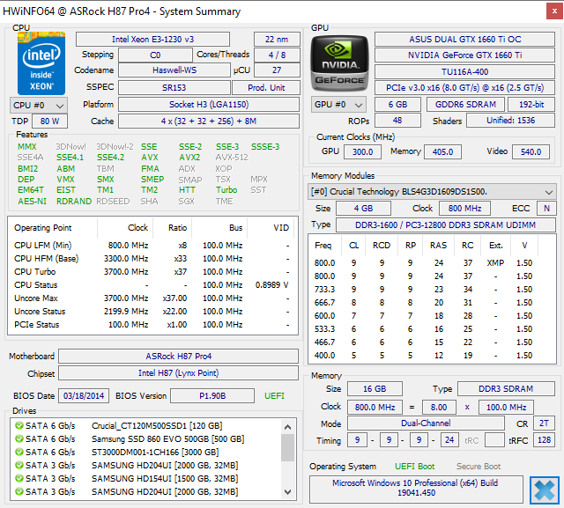This screenshot has height=508, width=564.
Task: Close the summary with the blue X icon
Action: pyautogui.click(x=545, y=490)
